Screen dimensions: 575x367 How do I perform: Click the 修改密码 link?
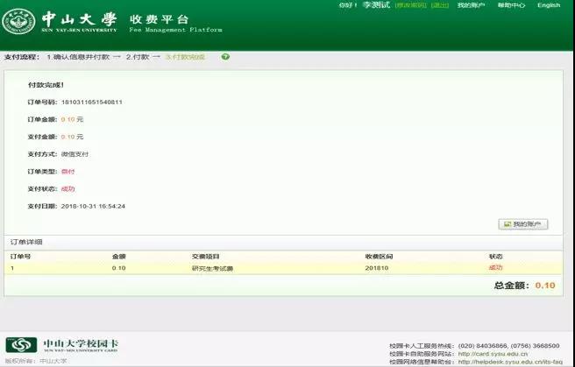[410, 5]
